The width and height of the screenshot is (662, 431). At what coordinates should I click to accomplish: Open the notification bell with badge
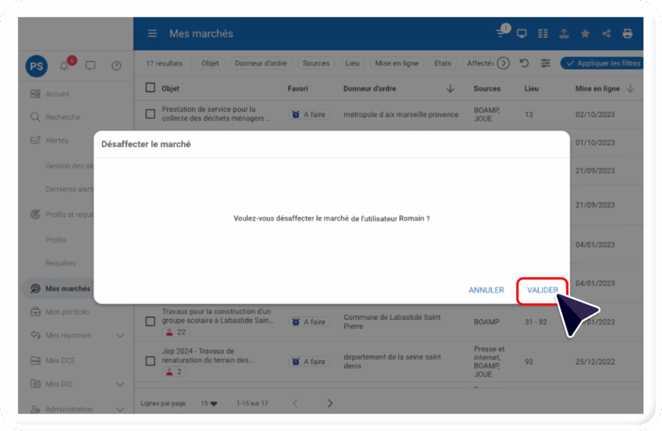coord(65,65)
